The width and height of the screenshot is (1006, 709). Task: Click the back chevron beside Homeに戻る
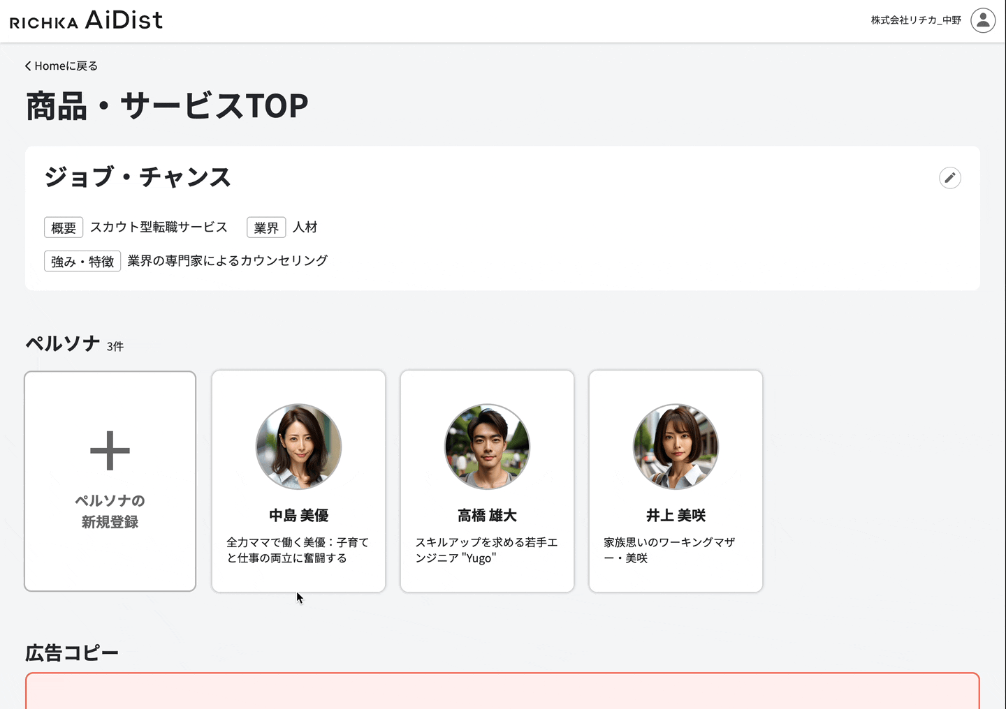pyautogui.click(x=28, y=66)
